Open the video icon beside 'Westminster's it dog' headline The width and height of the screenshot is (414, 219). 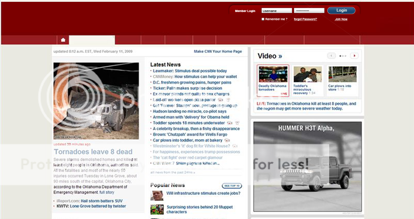pos(235,146)
